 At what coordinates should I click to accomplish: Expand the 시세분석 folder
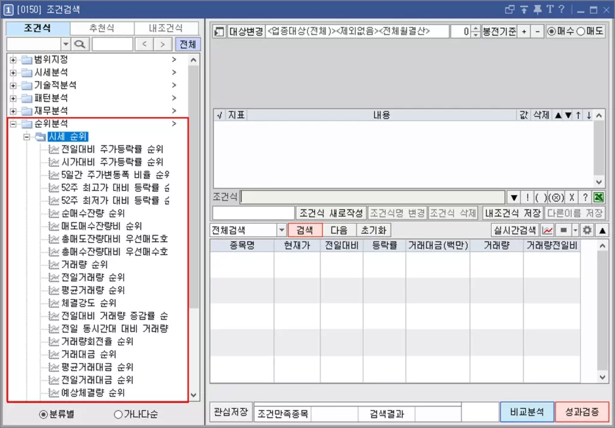[x=13, y=73]
